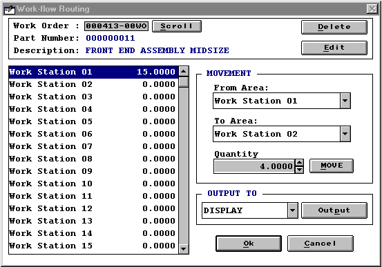Select Work Station 01 row in list

pos(93,72)
